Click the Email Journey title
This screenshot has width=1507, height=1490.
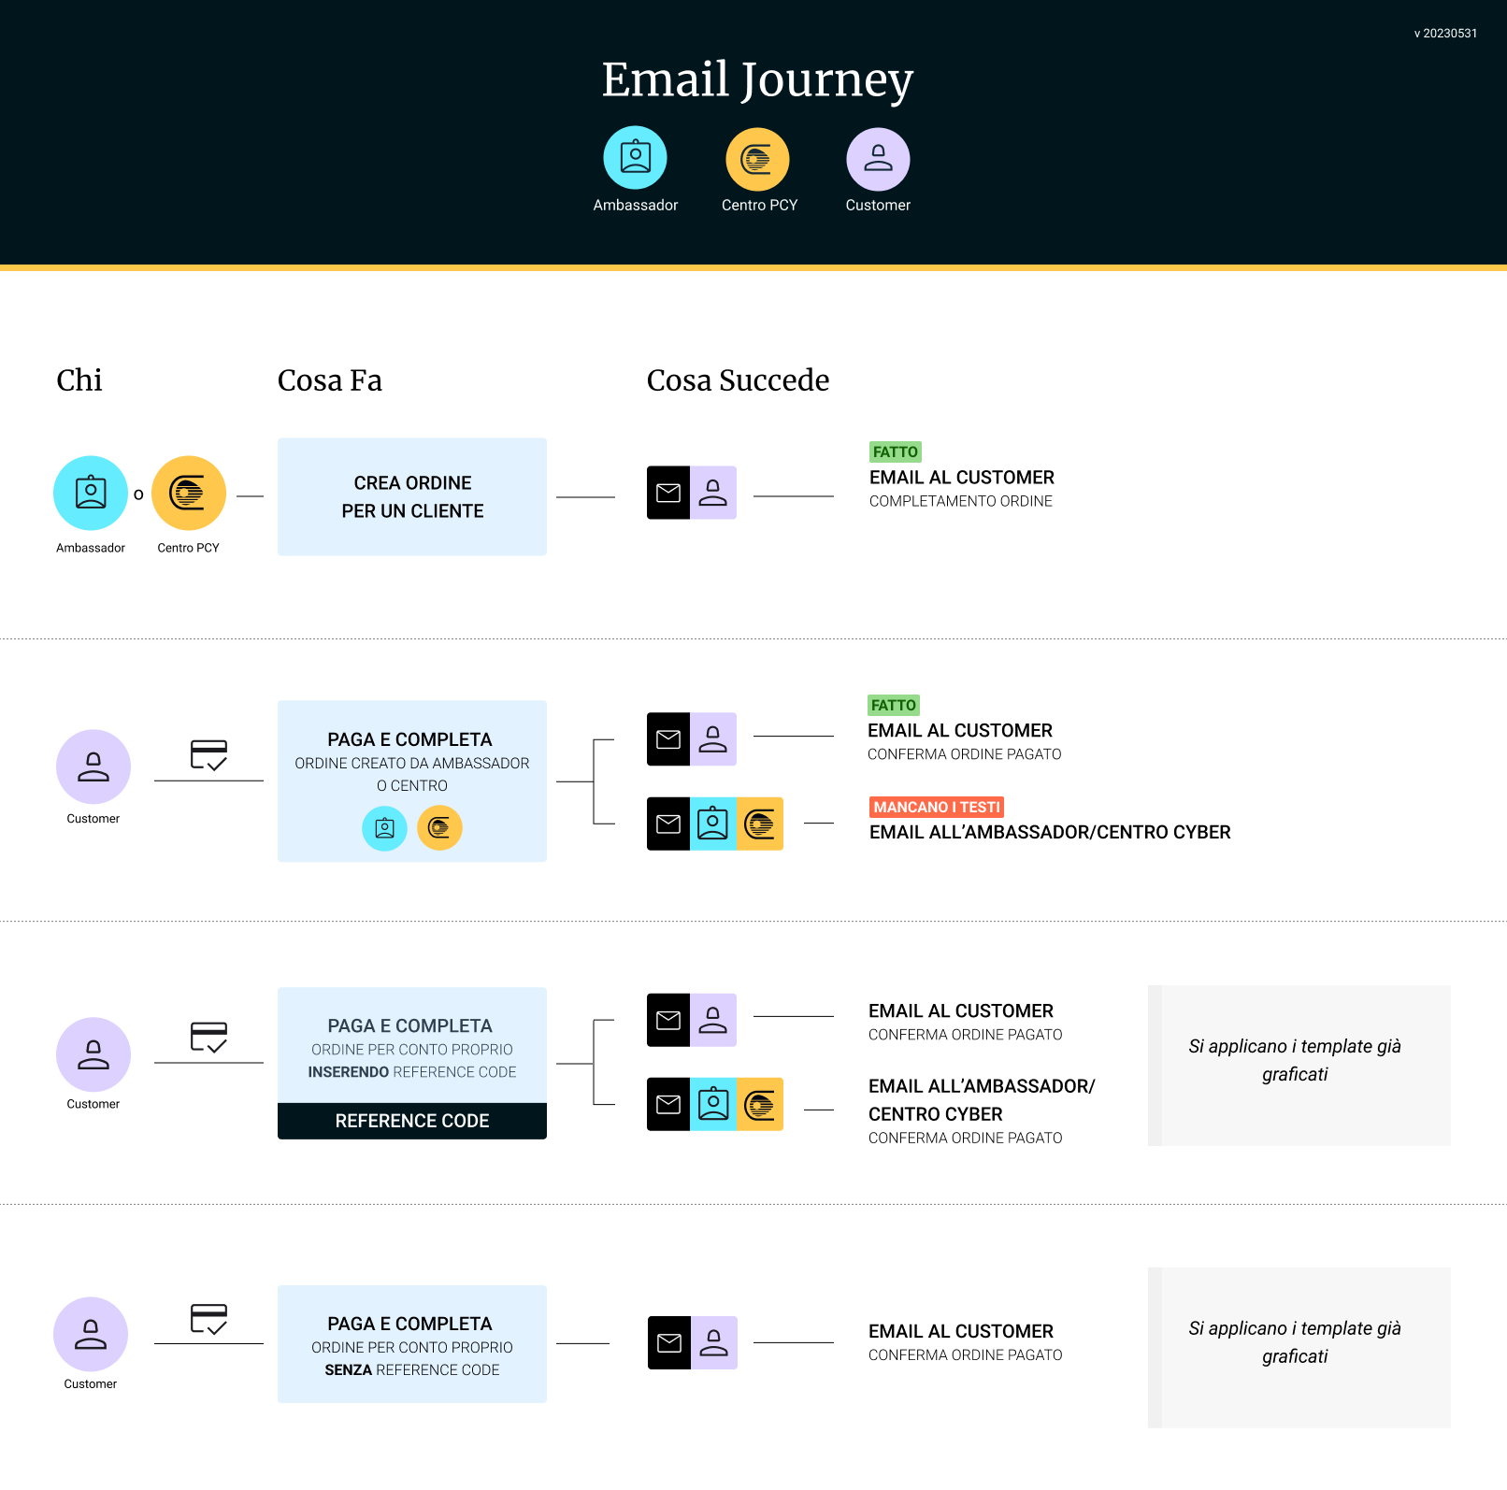[x=757, y=79]
